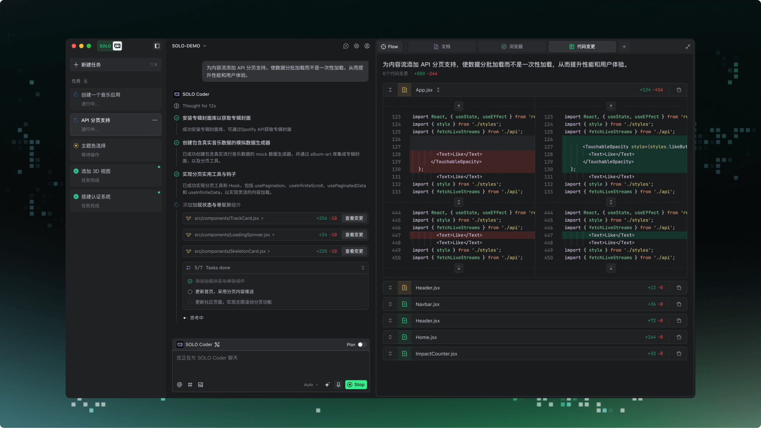Click 查看变更 for TrackCard.jsx

(x=354, y=218)
